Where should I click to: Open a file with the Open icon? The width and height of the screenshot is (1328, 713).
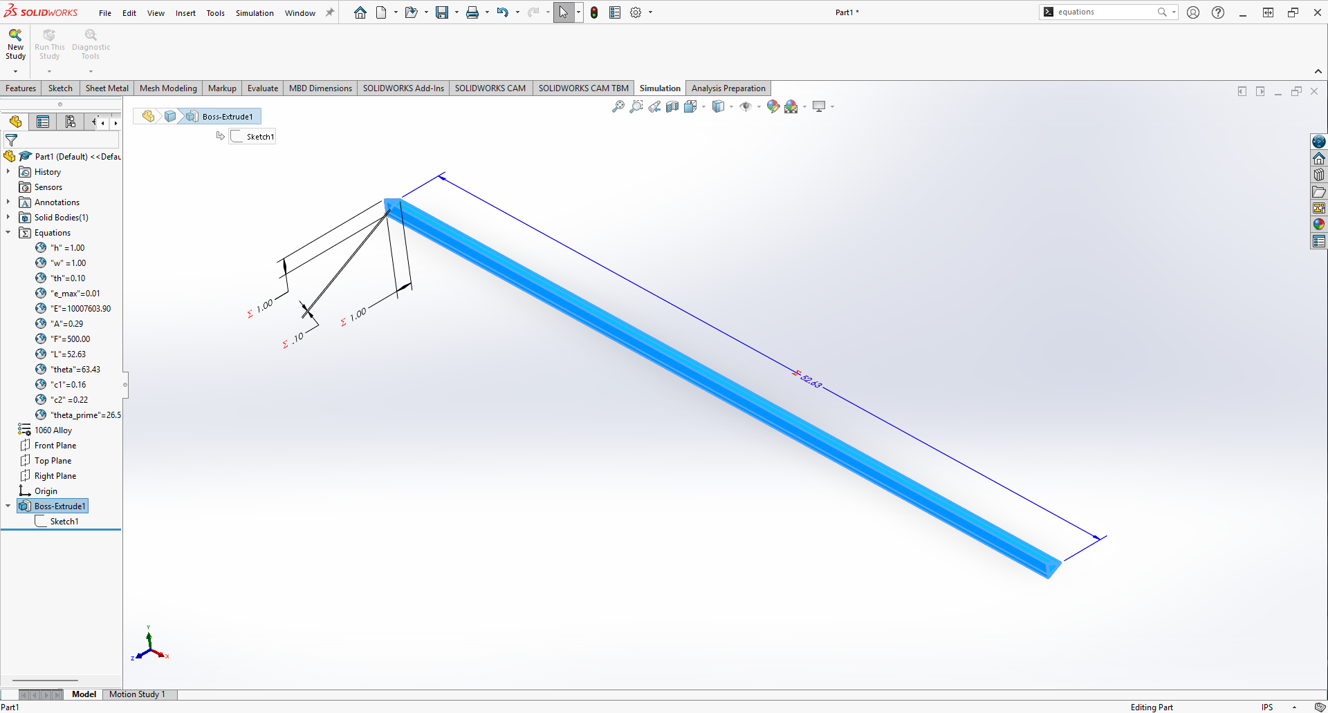(411, 12)
